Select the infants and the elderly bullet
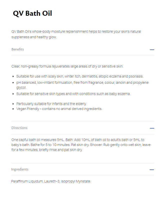Viewport: 167px width, 200px height. (x=51, y=104)
